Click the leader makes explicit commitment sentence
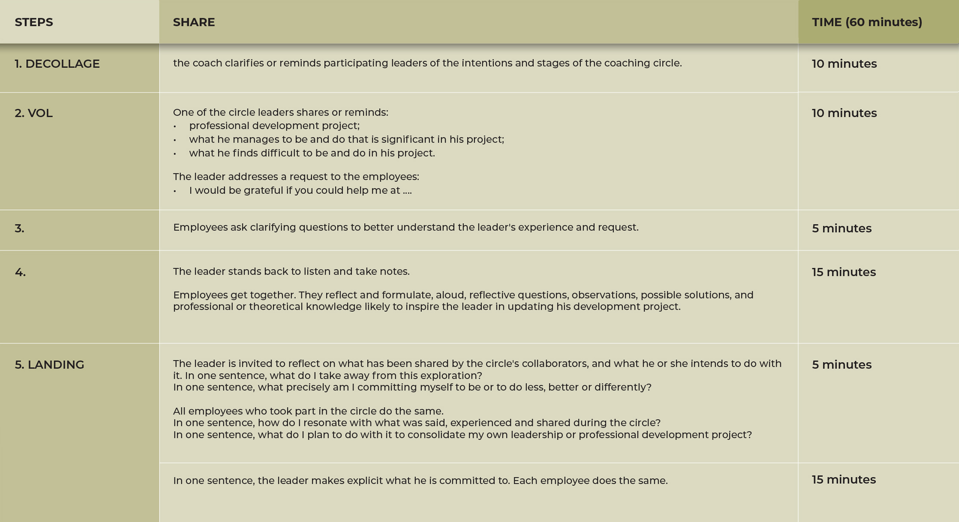 [420, 481]
